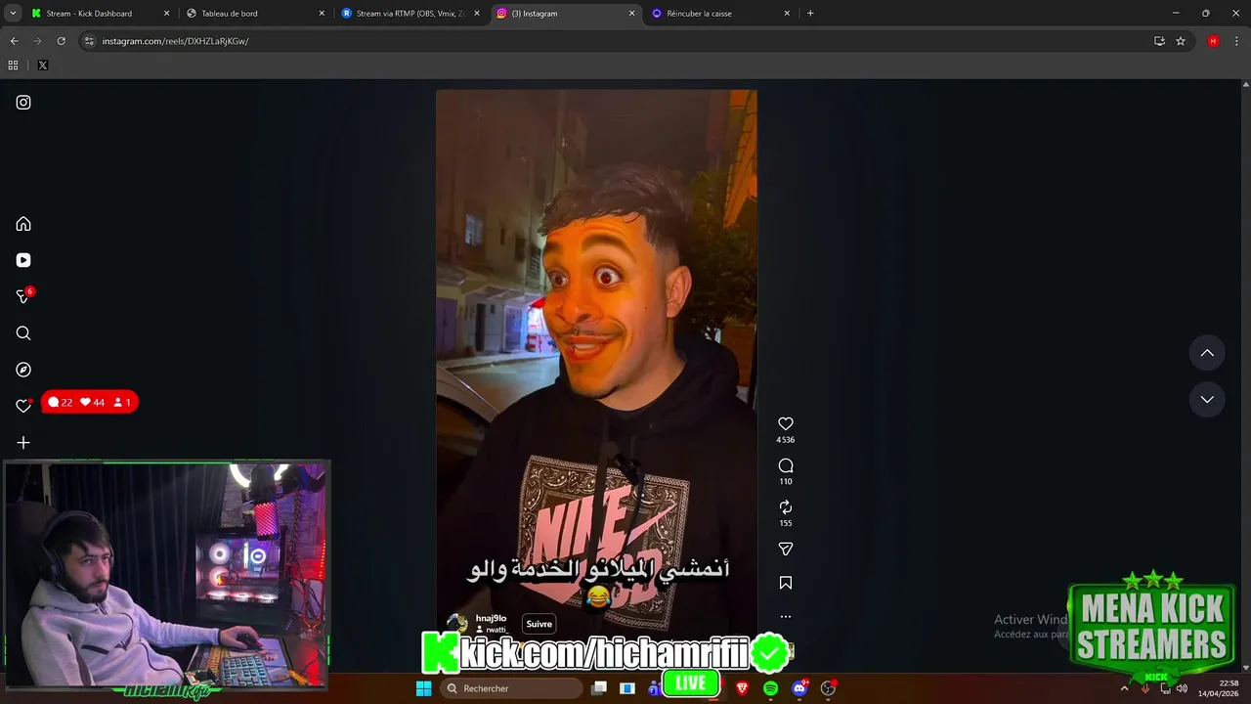
Task: Open the reel's comments icon
Action: [786, 465]
